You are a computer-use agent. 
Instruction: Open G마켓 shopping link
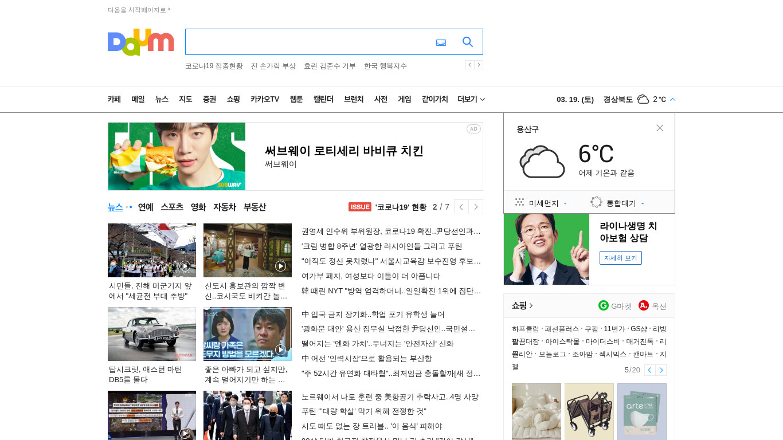coord(615,306)
